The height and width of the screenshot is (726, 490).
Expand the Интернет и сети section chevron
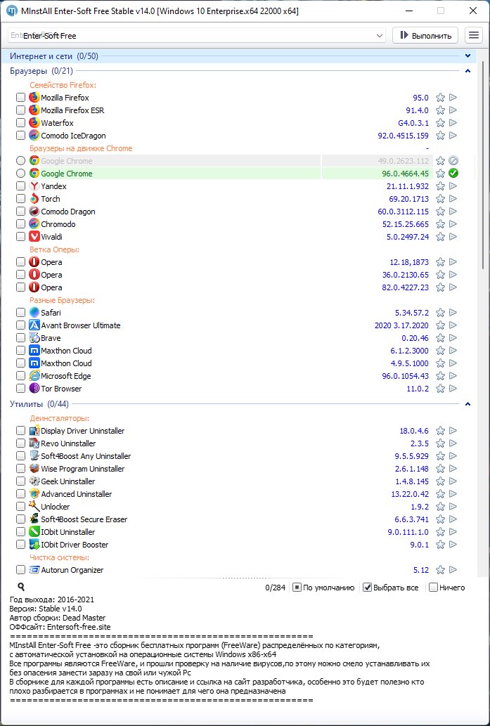pyautogui.click(x=468, y=56)
